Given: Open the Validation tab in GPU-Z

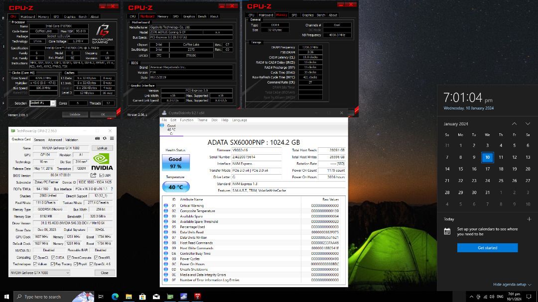Looking at the screenshot, I should pos(71,140).
